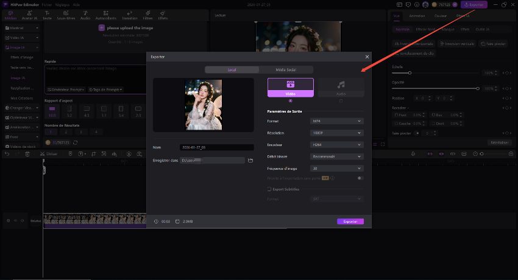Expand the Résolution 1080P dropdown
The image size is (518, 280).
[337, 133]
